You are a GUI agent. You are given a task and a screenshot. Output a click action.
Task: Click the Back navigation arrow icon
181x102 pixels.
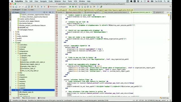point(42,7)
